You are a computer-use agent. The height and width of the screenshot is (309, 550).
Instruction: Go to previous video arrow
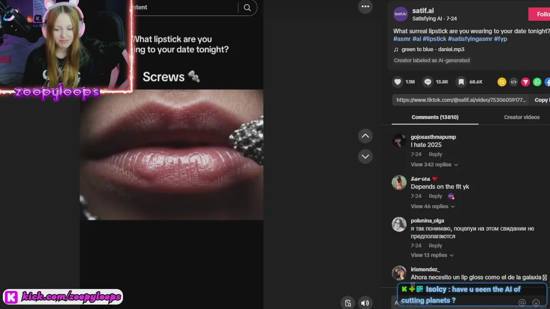[x=365, y=136]
